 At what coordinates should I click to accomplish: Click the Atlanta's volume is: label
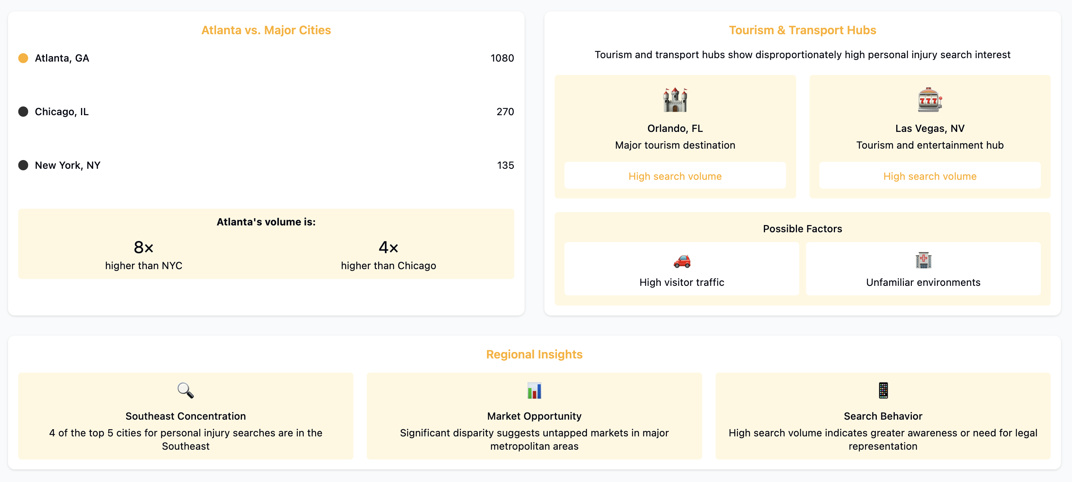coord(266,222)
